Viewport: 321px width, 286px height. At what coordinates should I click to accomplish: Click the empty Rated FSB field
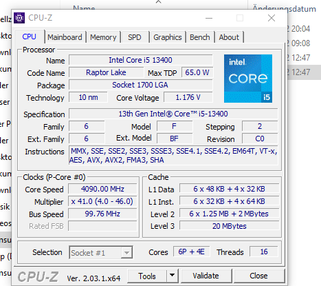point(102,226)
